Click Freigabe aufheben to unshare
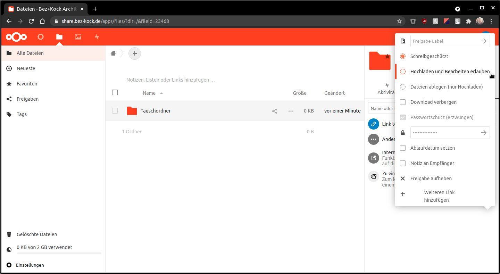The image size is (500, 274). coord(431,178)
